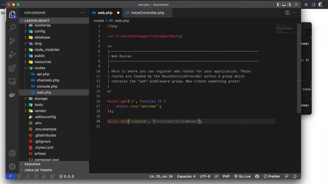
Task: Toggle primary sidebar layout button
Action: [x=279, y=5]
